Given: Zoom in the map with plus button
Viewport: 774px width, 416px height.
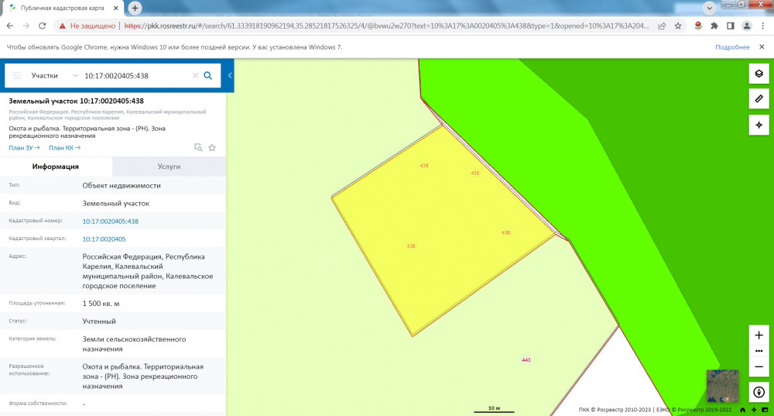Looking at the screenshot, I should click(759, 335).
